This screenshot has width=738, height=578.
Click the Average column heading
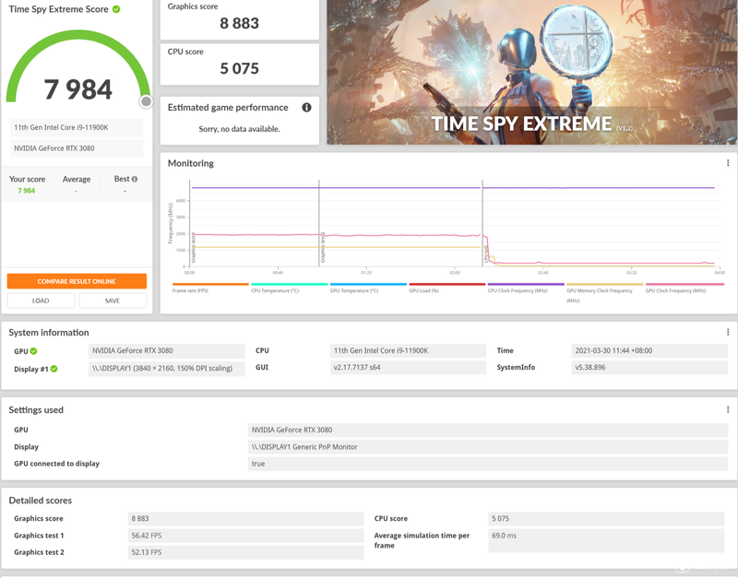click(77, 179)
